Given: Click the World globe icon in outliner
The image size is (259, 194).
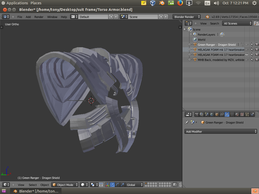Looking at the screenshot, I should pos(195,40).
